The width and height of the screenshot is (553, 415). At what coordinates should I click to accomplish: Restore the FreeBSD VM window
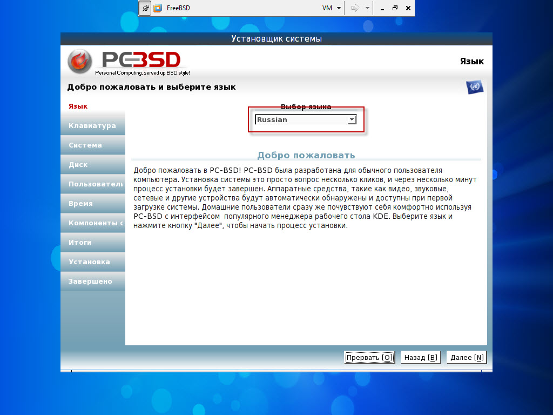[x=395, y=8]
